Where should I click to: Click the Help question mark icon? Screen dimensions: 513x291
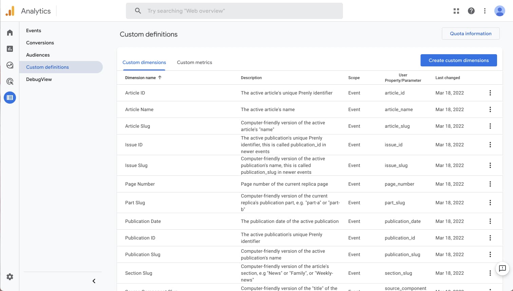[x=471, y=11]
